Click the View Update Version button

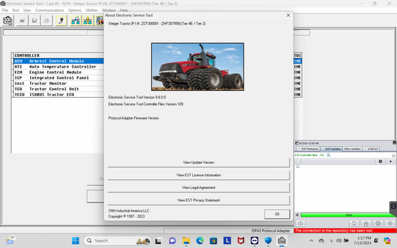tap(198, 163)
